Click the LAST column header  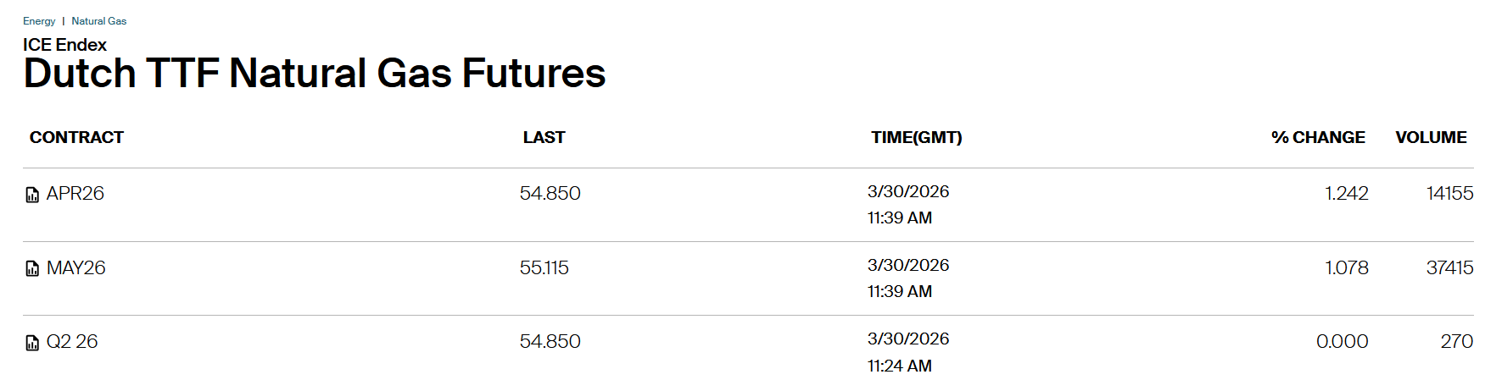(544, 138)
